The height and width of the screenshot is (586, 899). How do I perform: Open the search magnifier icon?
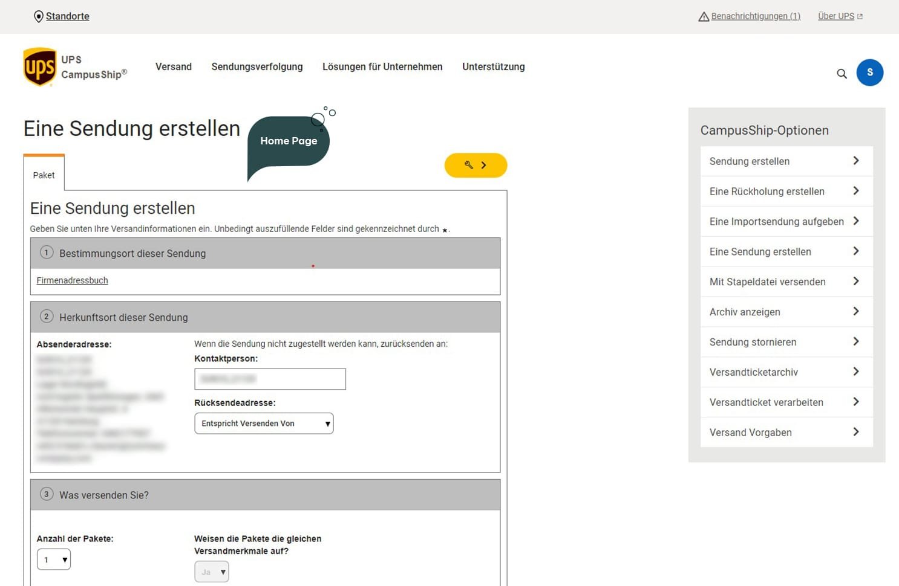[x=842, y=74]
